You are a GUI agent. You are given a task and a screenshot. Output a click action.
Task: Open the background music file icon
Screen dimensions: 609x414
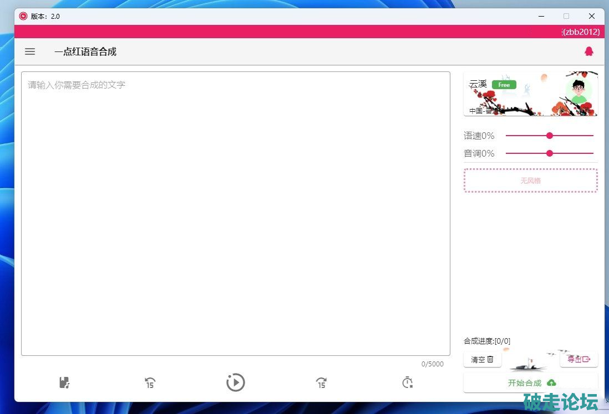(64, 382)
